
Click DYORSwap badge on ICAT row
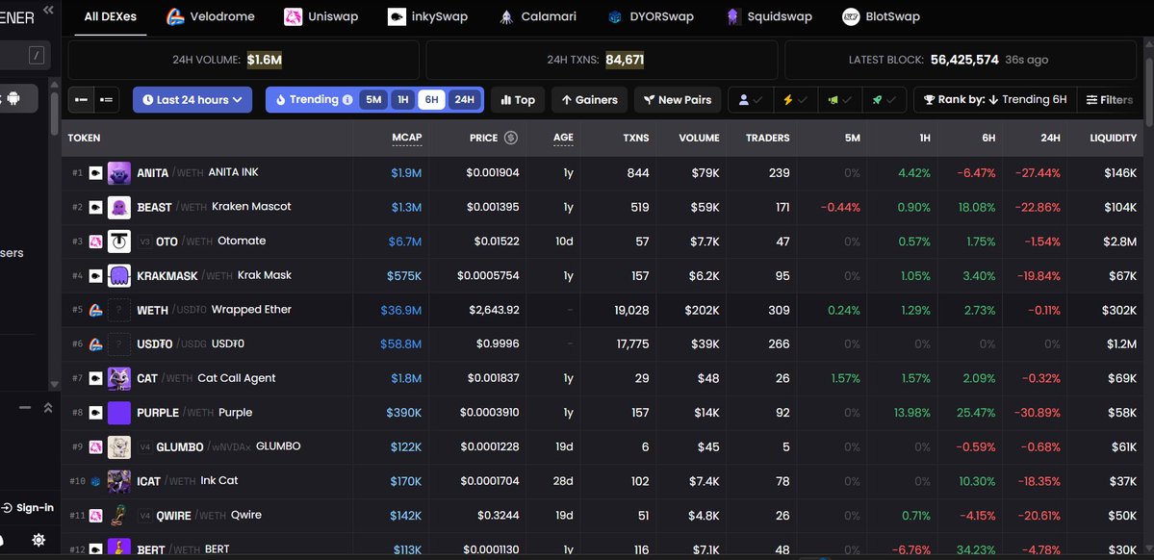click(x=95, y=481)
